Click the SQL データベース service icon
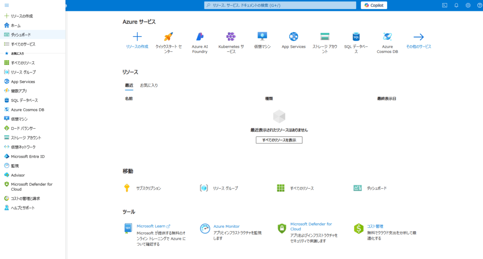Screen dimensions: 483x259 (356, 37)
